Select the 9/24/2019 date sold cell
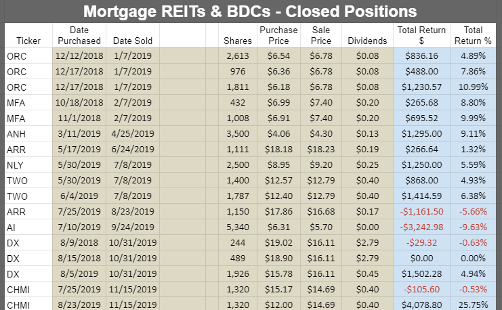 (x=133, y=227)
